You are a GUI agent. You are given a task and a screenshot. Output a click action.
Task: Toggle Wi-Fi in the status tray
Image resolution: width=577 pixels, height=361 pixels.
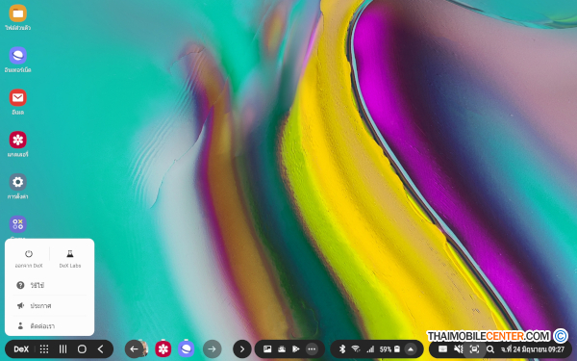tap(356, 349)
